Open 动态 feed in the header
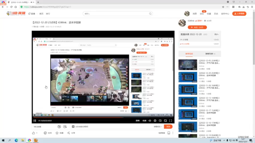The height and width of the screenshot is (143, 255). coord(202,14)
